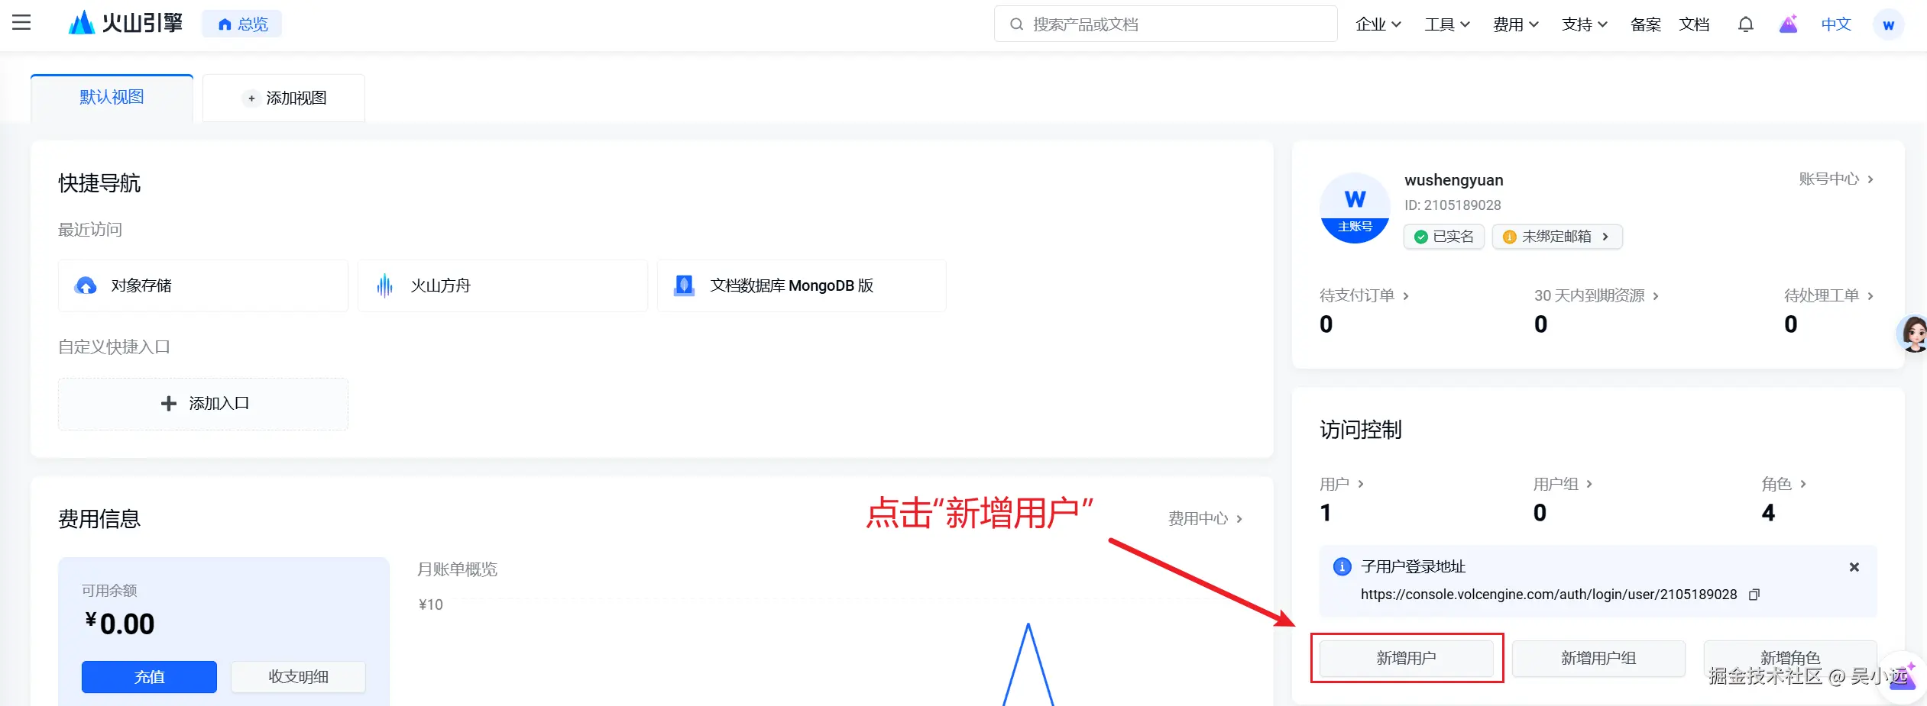The image size is (1927, 706).
Task: Click the search magnifier icon
Action: [x=1016, y=24]
